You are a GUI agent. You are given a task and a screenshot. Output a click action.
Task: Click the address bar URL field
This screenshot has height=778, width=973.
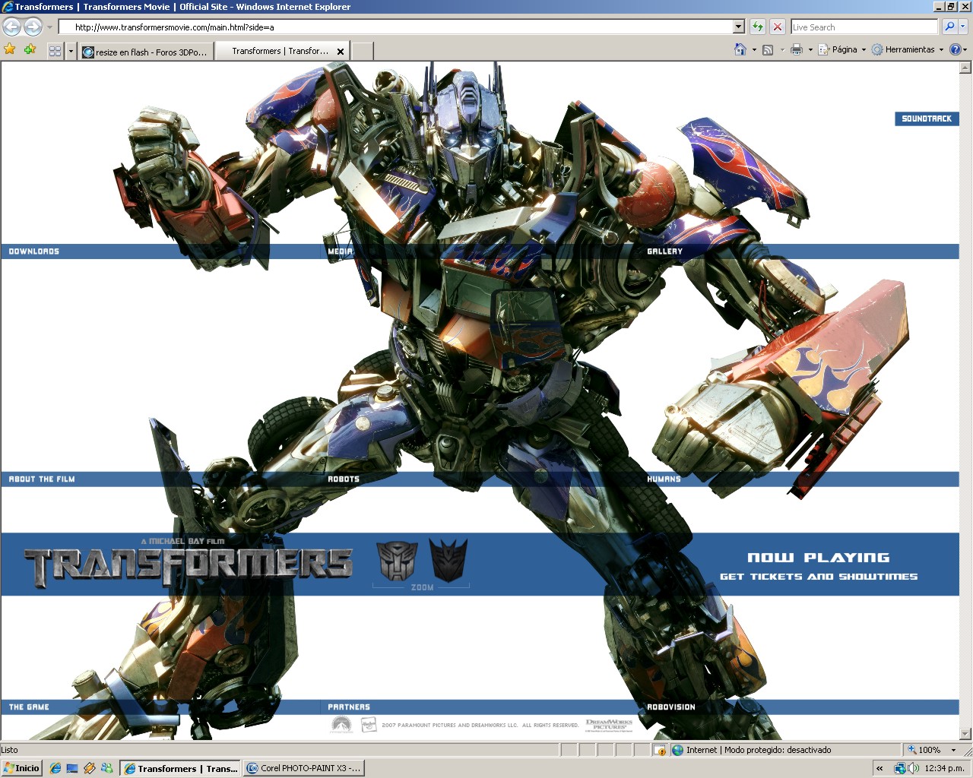point(395,27)
